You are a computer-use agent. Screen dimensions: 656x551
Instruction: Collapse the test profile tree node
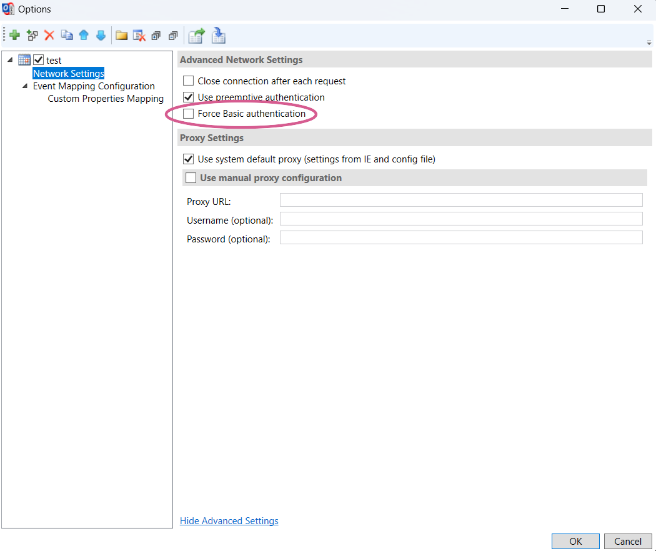pos(10,60)
